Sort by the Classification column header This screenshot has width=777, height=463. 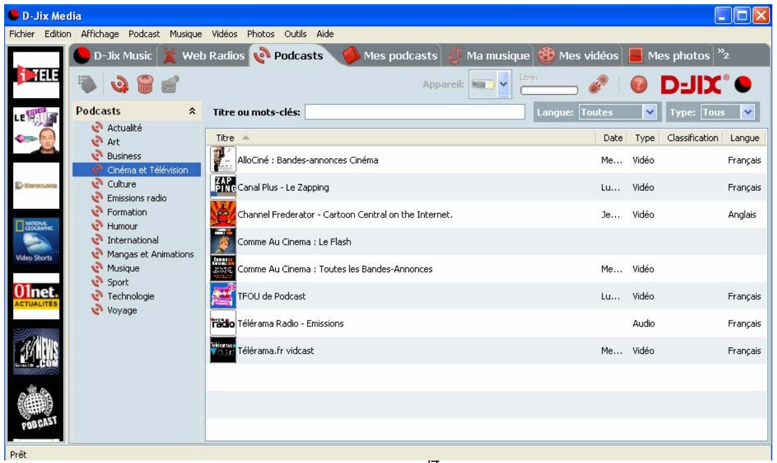coord(692,138)
